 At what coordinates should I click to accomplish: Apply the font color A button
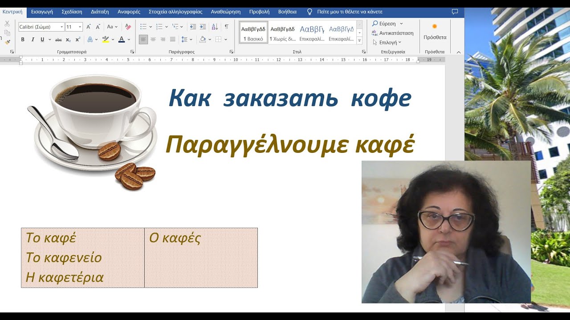coord(122,40)
